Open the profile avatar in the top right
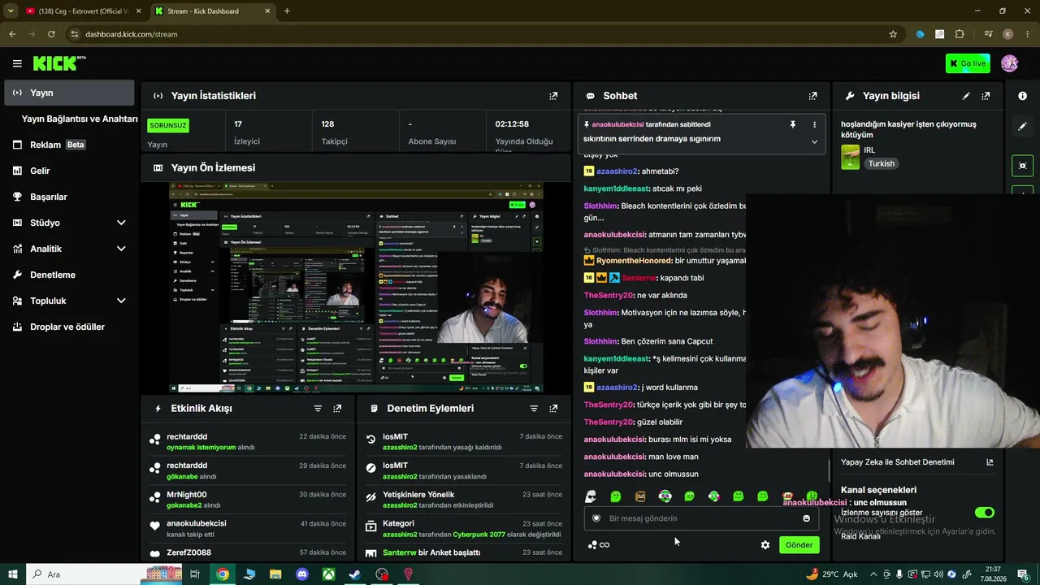This screenshot has height=585, width=1040. tap(1009, 63)
